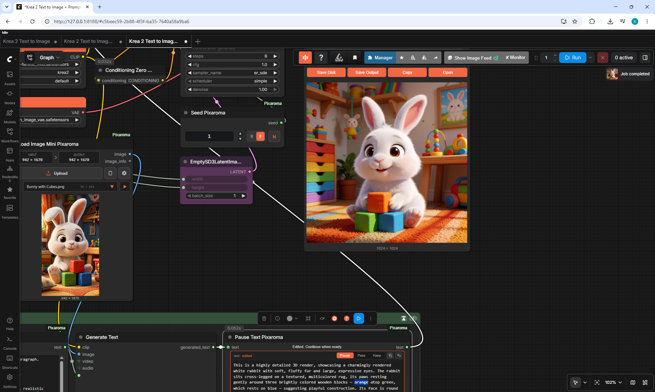The height and width of the screenshot is (392, 655).
Task: Open the NodesMap sidebar panel
Action: point(10,173)
